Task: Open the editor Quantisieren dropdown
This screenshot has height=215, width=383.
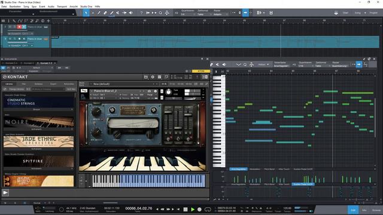Action: click(x=305, y=66)
